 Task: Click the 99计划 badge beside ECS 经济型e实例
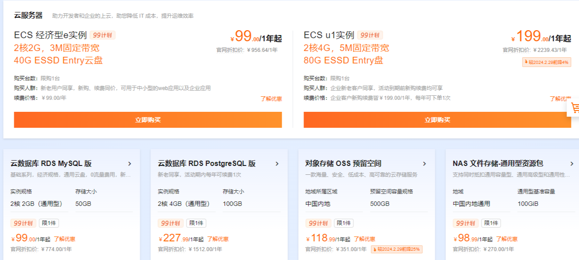pos(103,35)
